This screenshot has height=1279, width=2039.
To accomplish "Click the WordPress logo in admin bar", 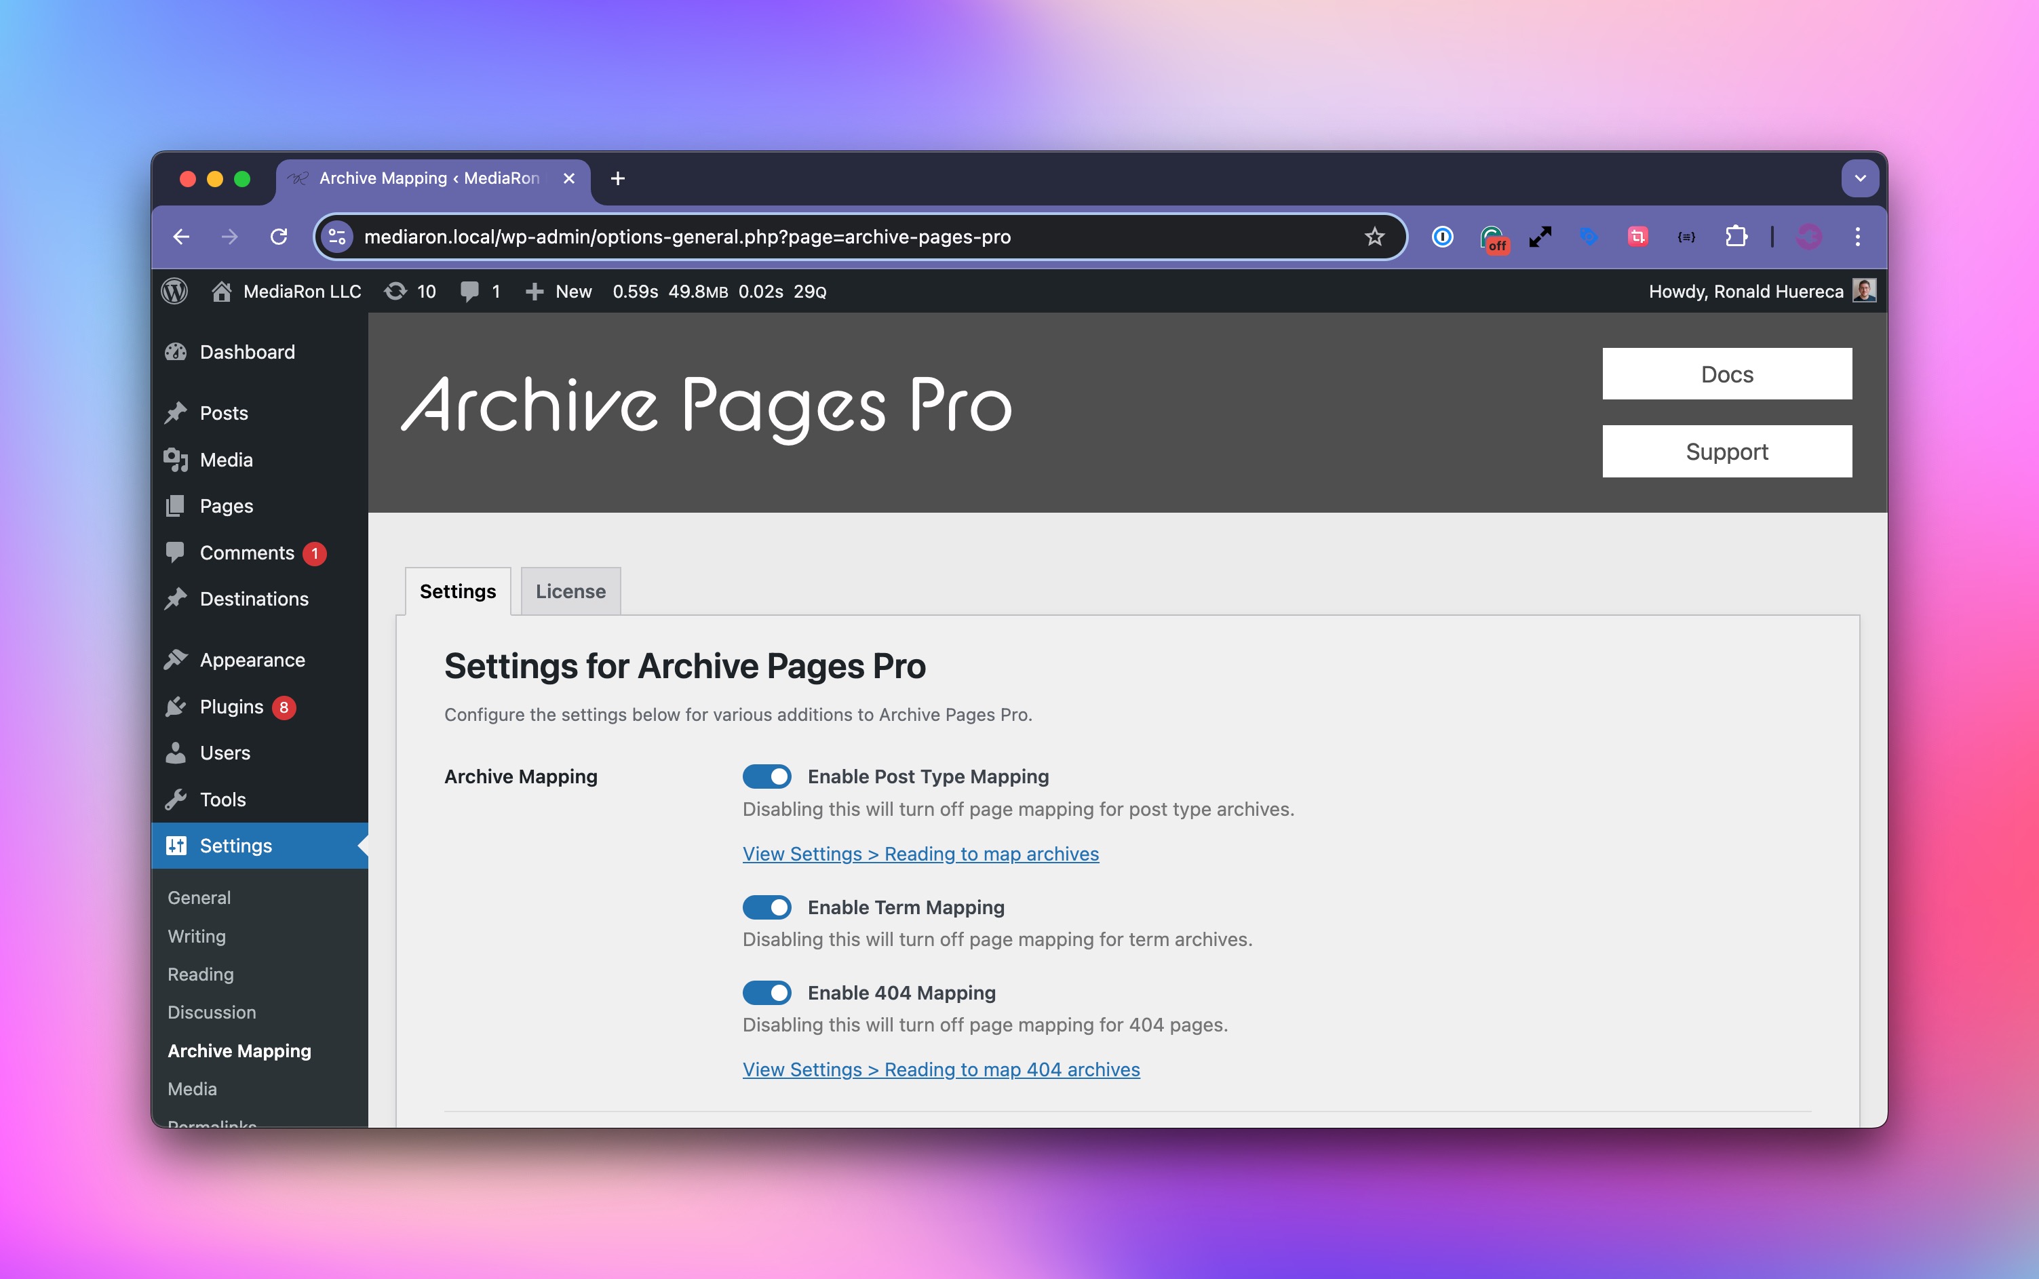I will coord(174,291).
